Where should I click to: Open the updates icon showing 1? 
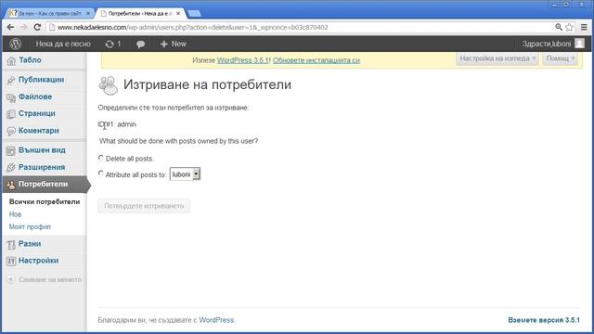coord(113,44)
